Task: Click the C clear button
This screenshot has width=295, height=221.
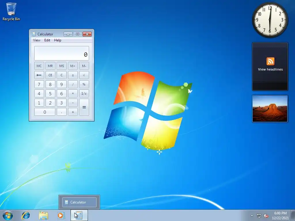Action: click(x=62, y=75)
